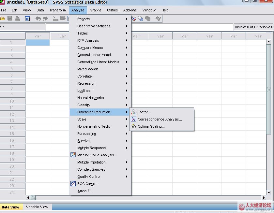Open the Add-ons menu
The height and width of the screenshot is (213, 274).
pyautogui.click(x=130, y=10)
